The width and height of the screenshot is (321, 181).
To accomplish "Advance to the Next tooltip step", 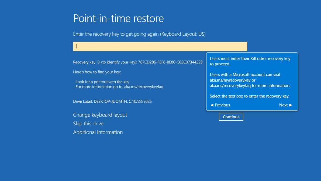I will pos(285,105).
